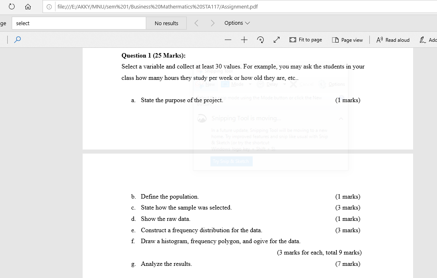The width and height of the screenshot is (437, 278).
Task: Click the Try Snip & Sketch button
Action: 231,161
